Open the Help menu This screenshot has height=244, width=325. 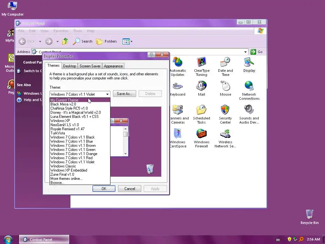[90, 31]
